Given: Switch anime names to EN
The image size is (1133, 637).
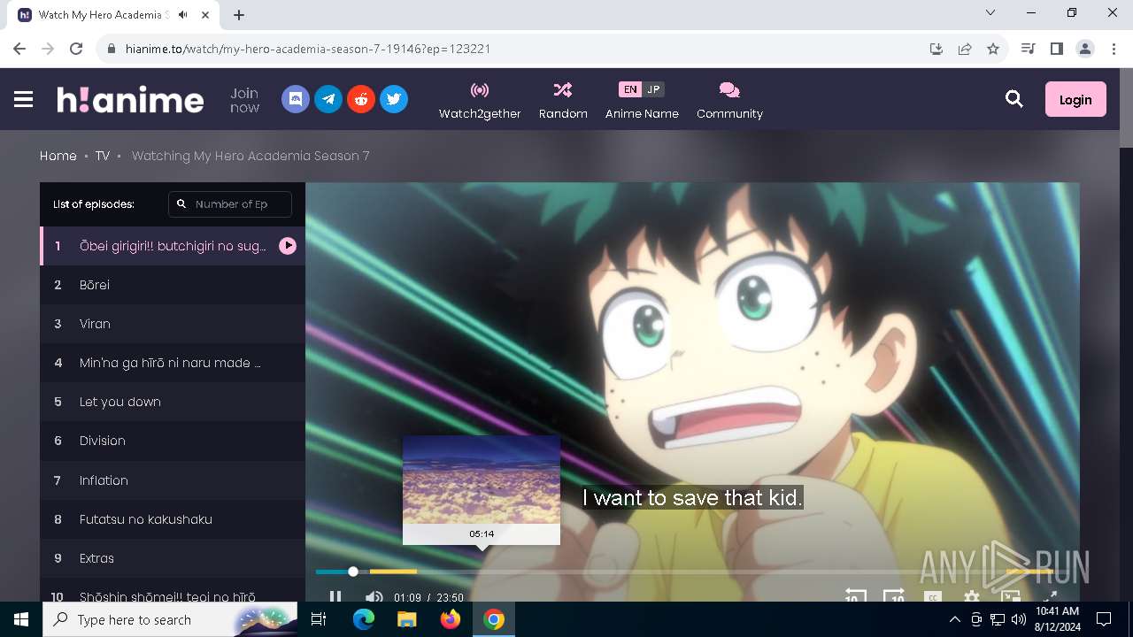Looking at the screenshot, I should pyautogui.click(x=629, y=89).
